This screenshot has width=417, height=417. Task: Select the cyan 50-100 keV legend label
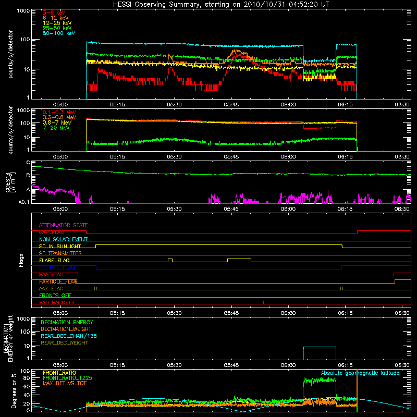coord(59,33)
